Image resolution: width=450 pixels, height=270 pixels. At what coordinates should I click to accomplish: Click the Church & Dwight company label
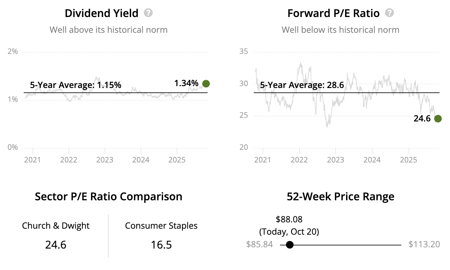click(x=56, y=226)
